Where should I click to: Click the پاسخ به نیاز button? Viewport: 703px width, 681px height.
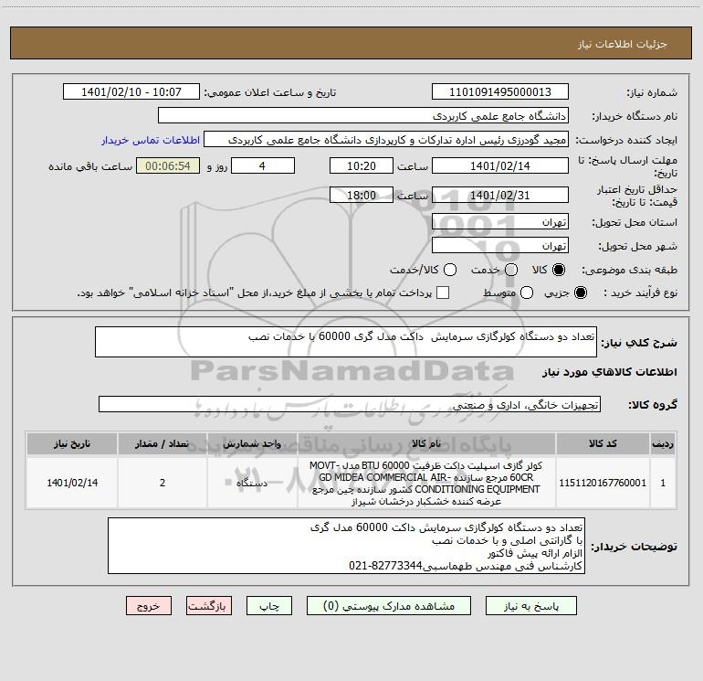pos(530,606)
